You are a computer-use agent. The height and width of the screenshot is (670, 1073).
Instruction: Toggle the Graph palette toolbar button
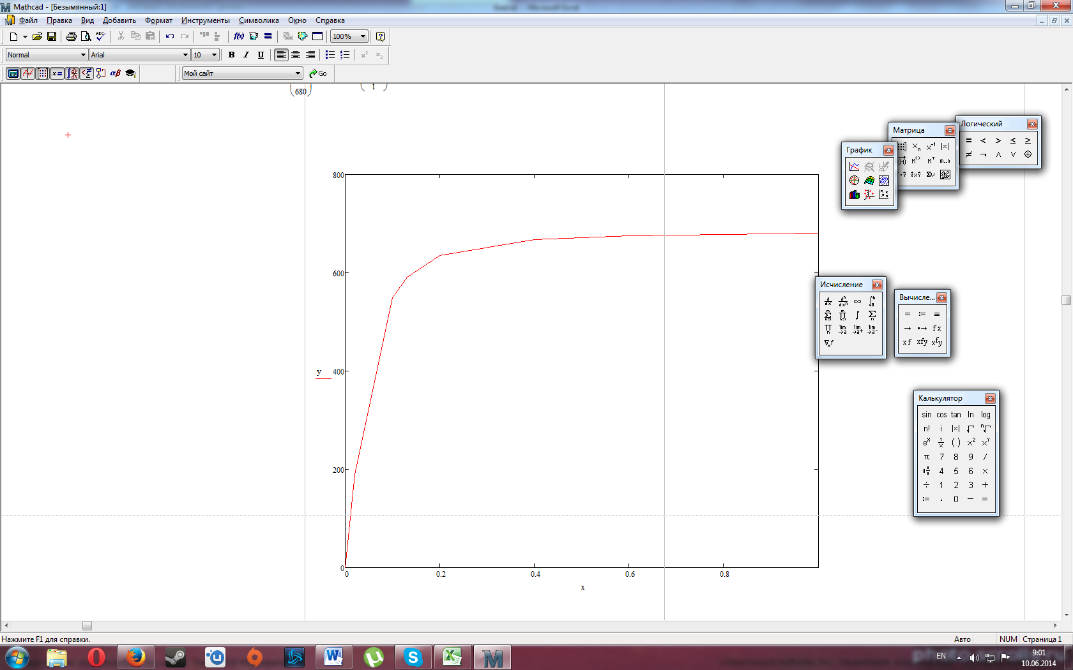click(27, 73)
